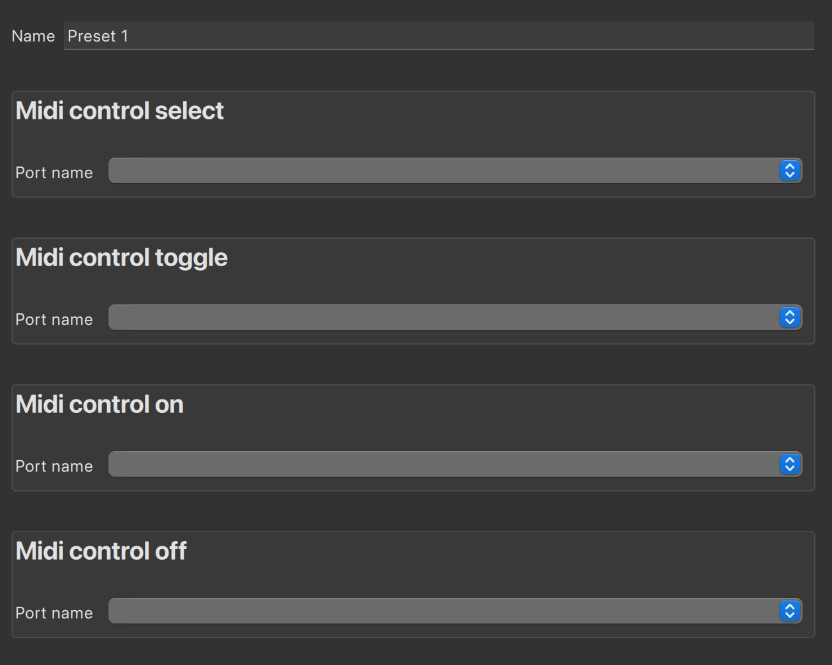Click the Preset 1 text in Name field
This screenshot has width=832, height=665.
(98, 36)
